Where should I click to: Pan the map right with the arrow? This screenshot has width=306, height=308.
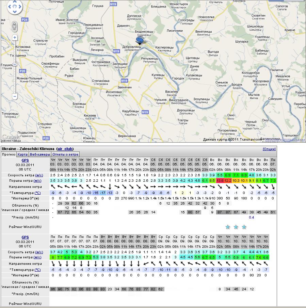tap(20, 6)
